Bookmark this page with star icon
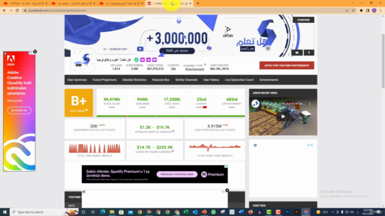Viewport: 385px width, 216px height. (353, 11)
